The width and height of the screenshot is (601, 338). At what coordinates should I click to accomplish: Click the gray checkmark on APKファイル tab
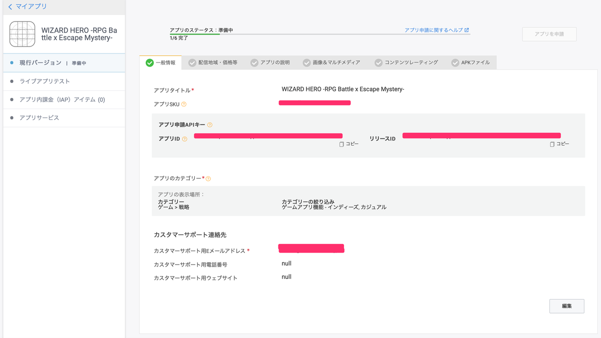(455, 62)
